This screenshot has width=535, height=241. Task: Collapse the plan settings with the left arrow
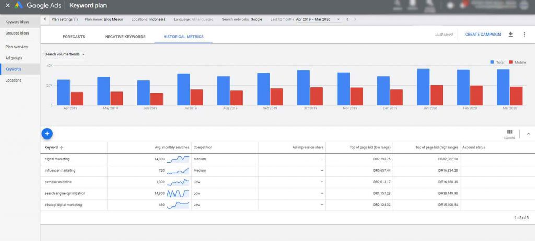coord(45,19)
